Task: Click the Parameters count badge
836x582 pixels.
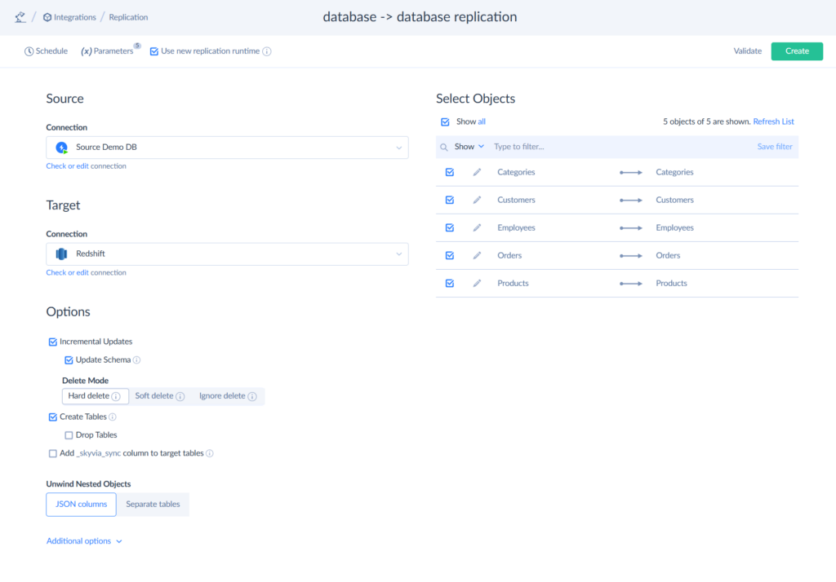Action: point(137,46)
